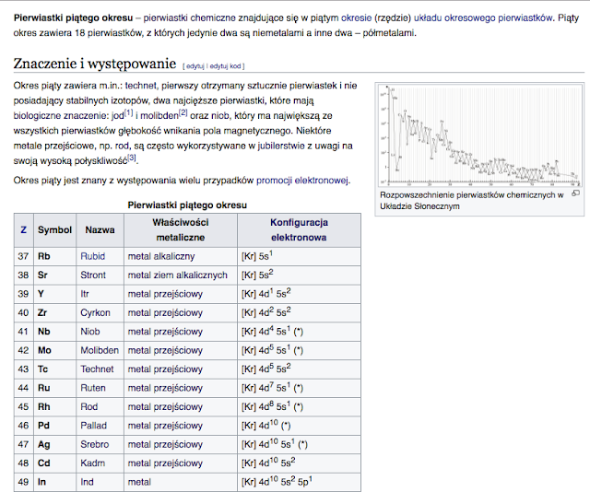
Task: Click 'edytuj' next to Znaczenie i występowanie
Action: pyautogui.click(x=195, y=66)
